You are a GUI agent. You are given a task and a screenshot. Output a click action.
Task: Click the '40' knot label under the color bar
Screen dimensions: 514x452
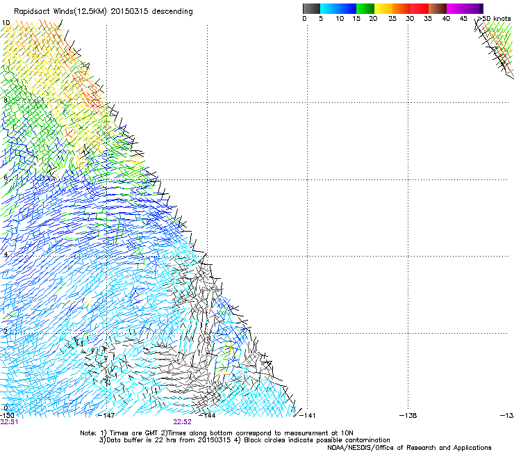tap(446, 19)
